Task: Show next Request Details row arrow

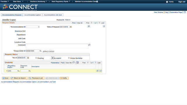Action: 99,22
